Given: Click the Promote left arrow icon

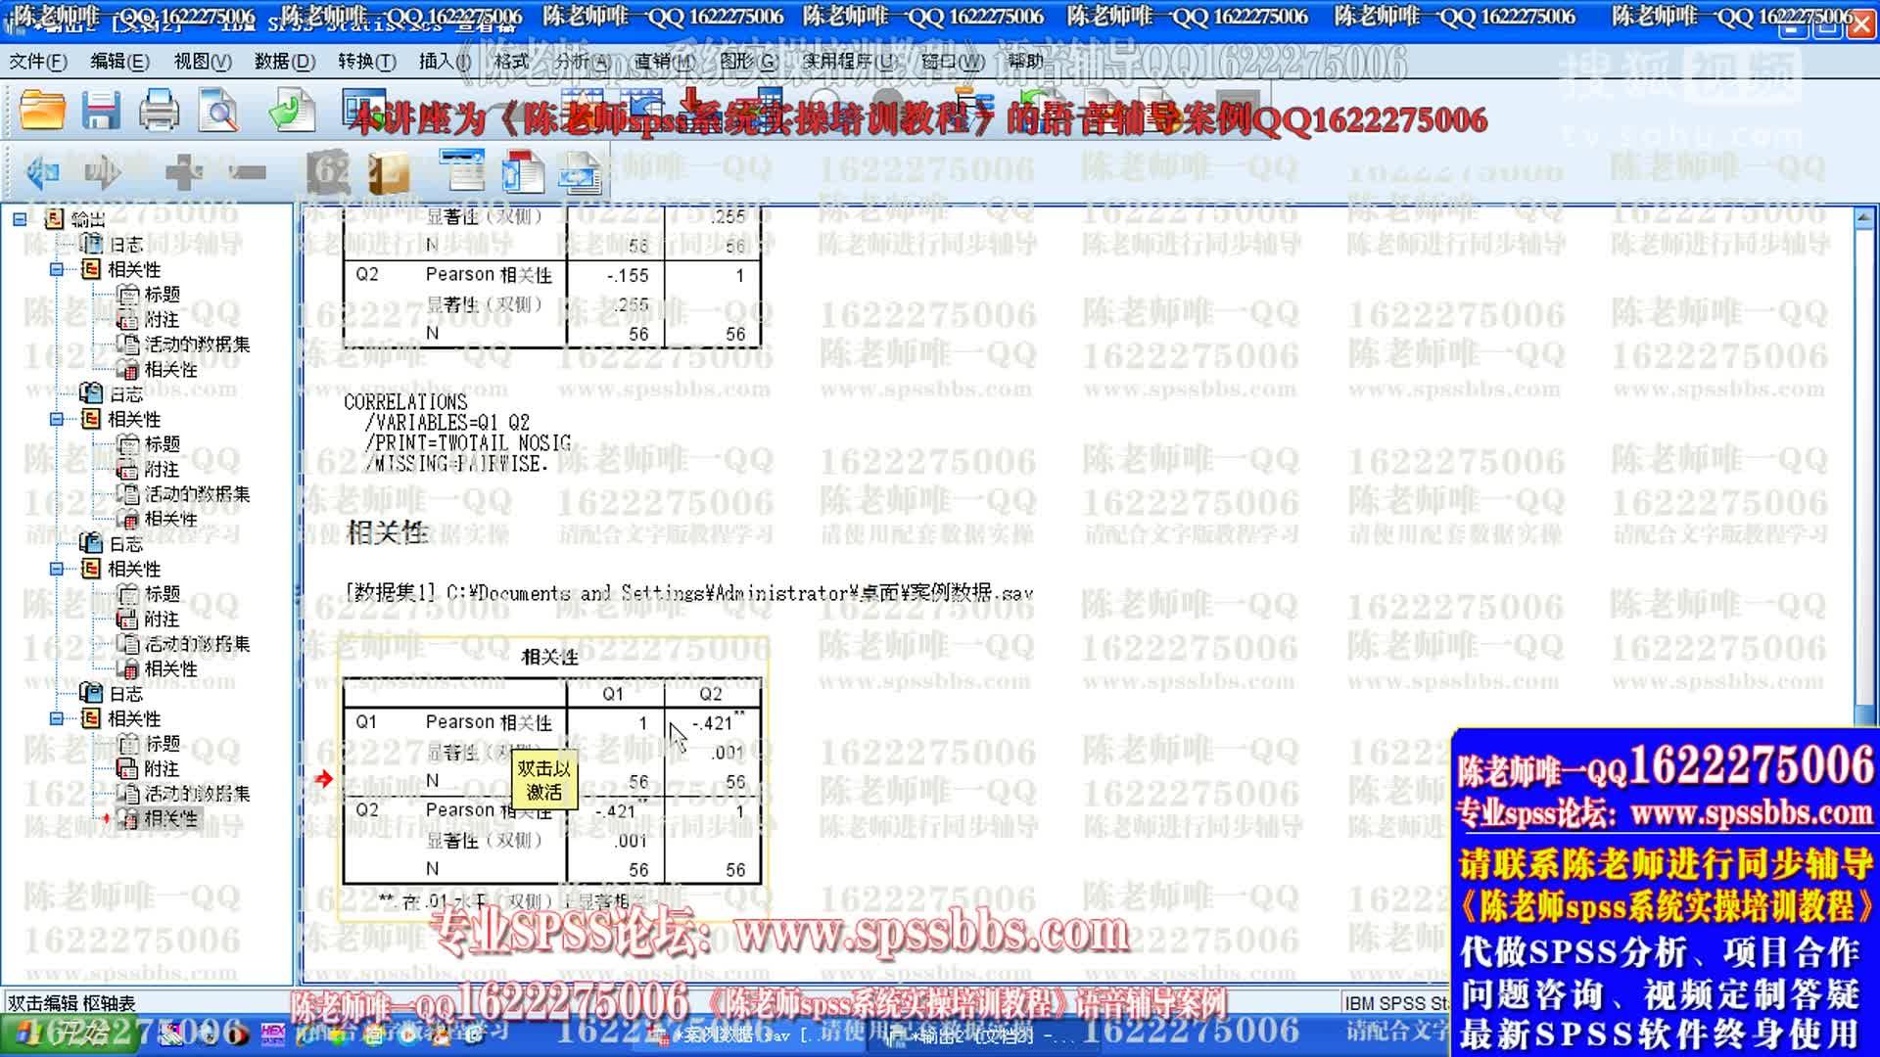Looking at the screenshot, I should point(42,173).
